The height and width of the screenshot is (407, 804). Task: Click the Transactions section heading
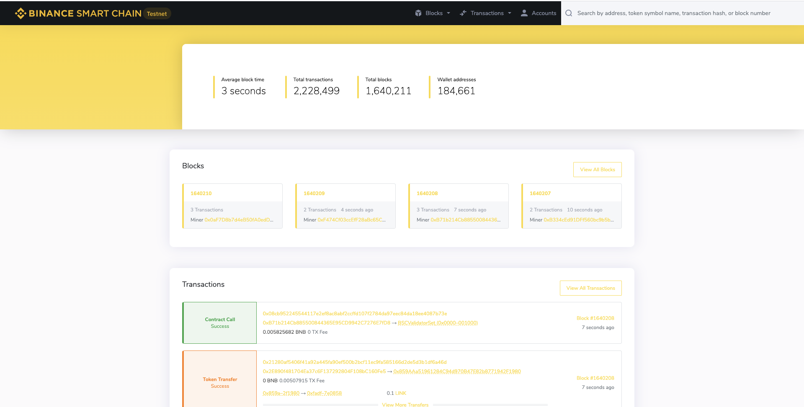(203, 284)
